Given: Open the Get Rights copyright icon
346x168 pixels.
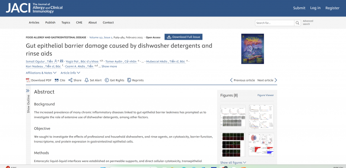Looking at the screenshot, I should point(107,80).
